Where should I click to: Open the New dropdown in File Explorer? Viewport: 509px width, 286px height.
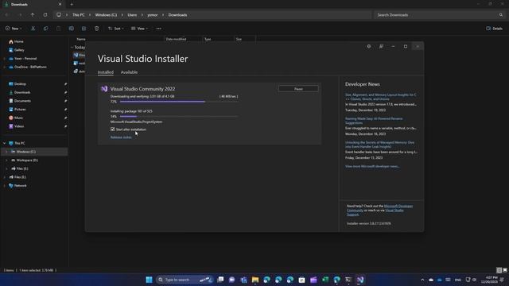point(14,29)
